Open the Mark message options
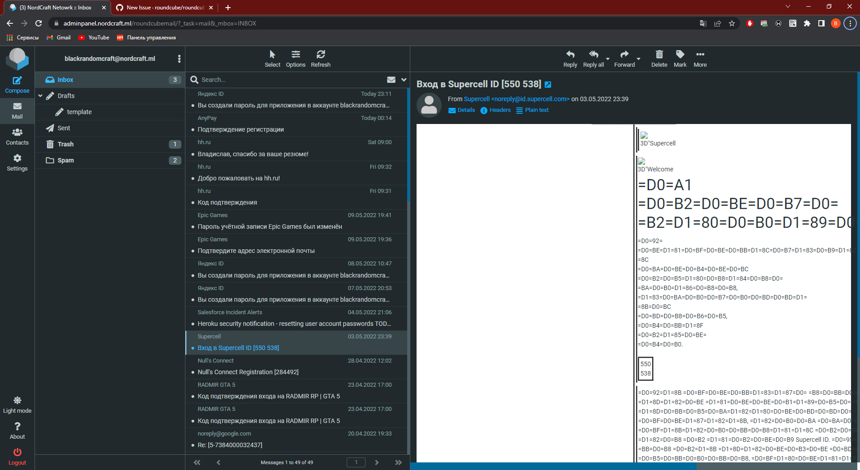This screenshot has height=470, width=860. pyautogui.click(x=679, y=58)
